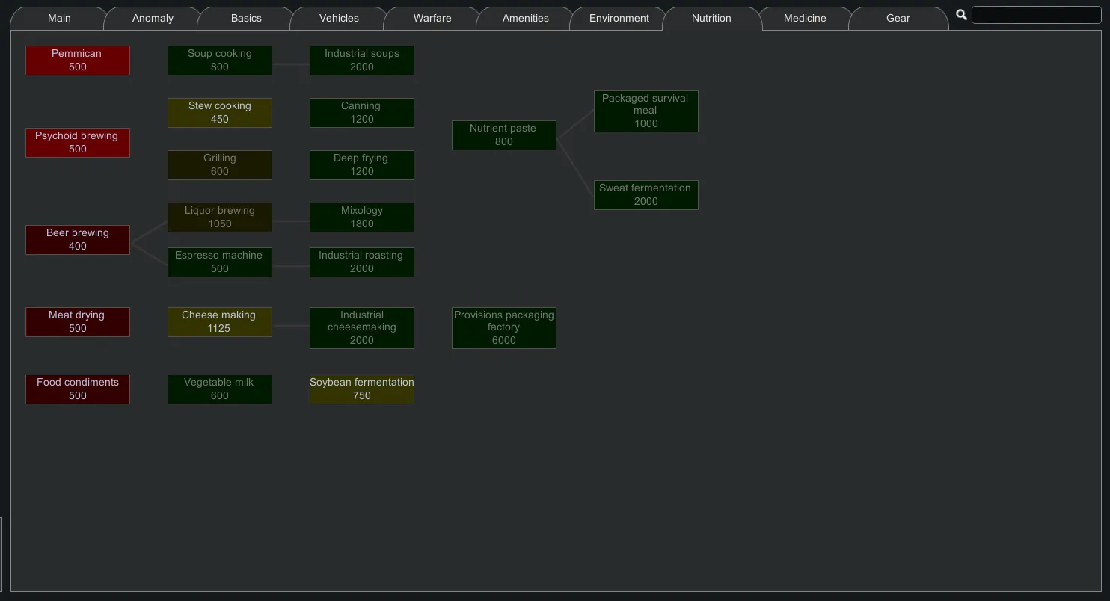The height and width of the screenshot is (601, 1110).
Task: Pick the Industrial soups project
Action: [x=362, y=60]
